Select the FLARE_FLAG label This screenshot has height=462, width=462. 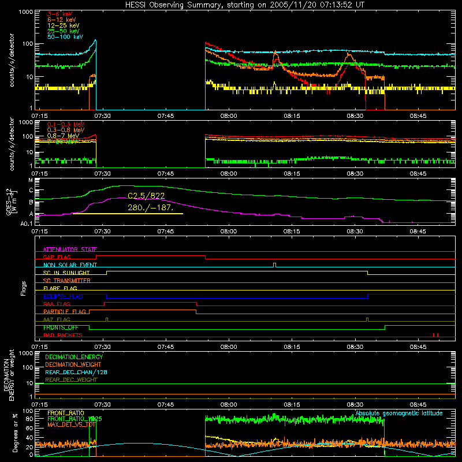[x=60, y=288]
